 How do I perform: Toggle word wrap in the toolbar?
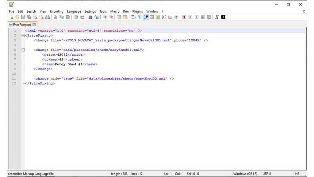[x=133, y=17]
